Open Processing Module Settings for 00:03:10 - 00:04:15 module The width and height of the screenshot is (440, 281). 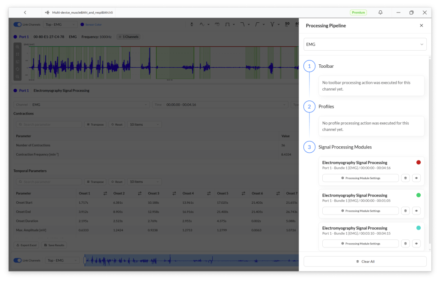click(x=361, y=244)
